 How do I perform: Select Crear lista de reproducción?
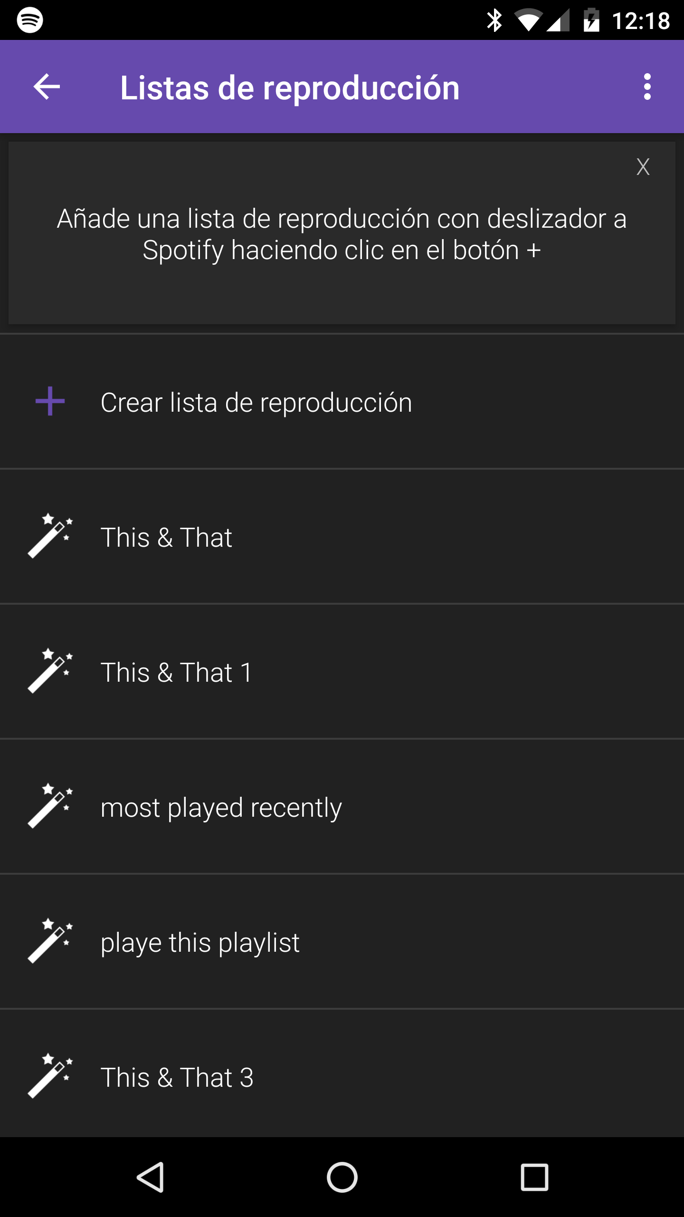(342, 402)
